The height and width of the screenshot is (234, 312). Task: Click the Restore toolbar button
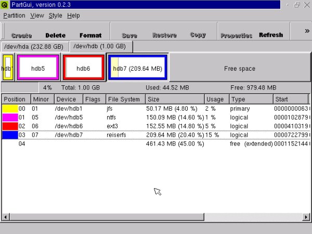coord(164,35)
